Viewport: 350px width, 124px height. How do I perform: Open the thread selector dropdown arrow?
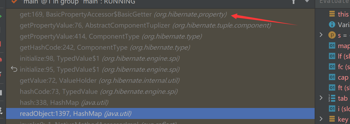click(x=307, y=1)
